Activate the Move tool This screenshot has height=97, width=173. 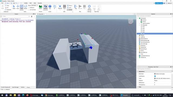tap(18, 7)
